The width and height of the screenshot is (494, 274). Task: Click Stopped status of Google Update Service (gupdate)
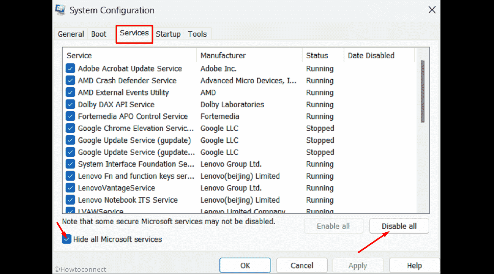click(320, 140)
